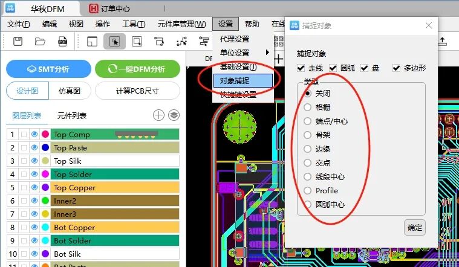The width and height of the screenshot is (459, 267).
Task: Hide the Bot Silk layer
Action: coord(34,254)
